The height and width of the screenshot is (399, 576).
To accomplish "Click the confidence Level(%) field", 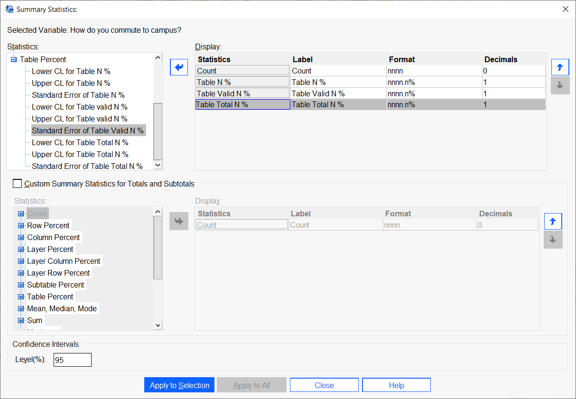I will click(x=72, y=360).
